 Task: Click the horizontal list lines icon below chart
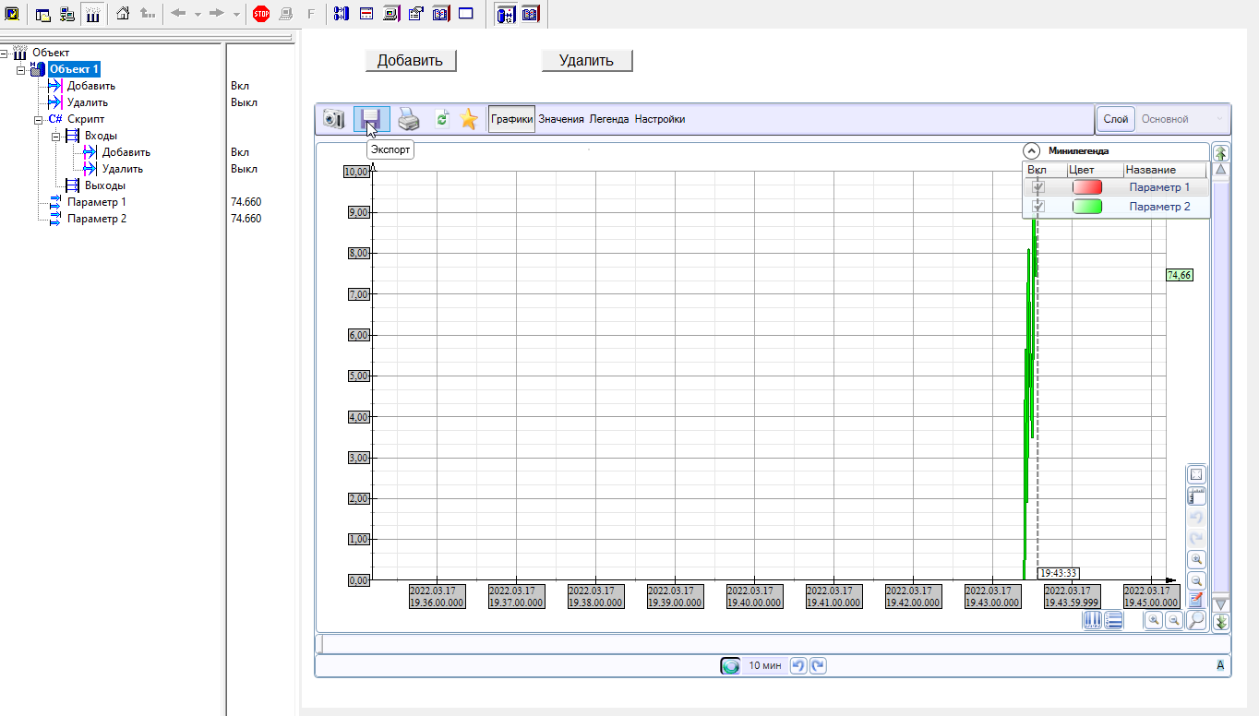coord(1113,621)
